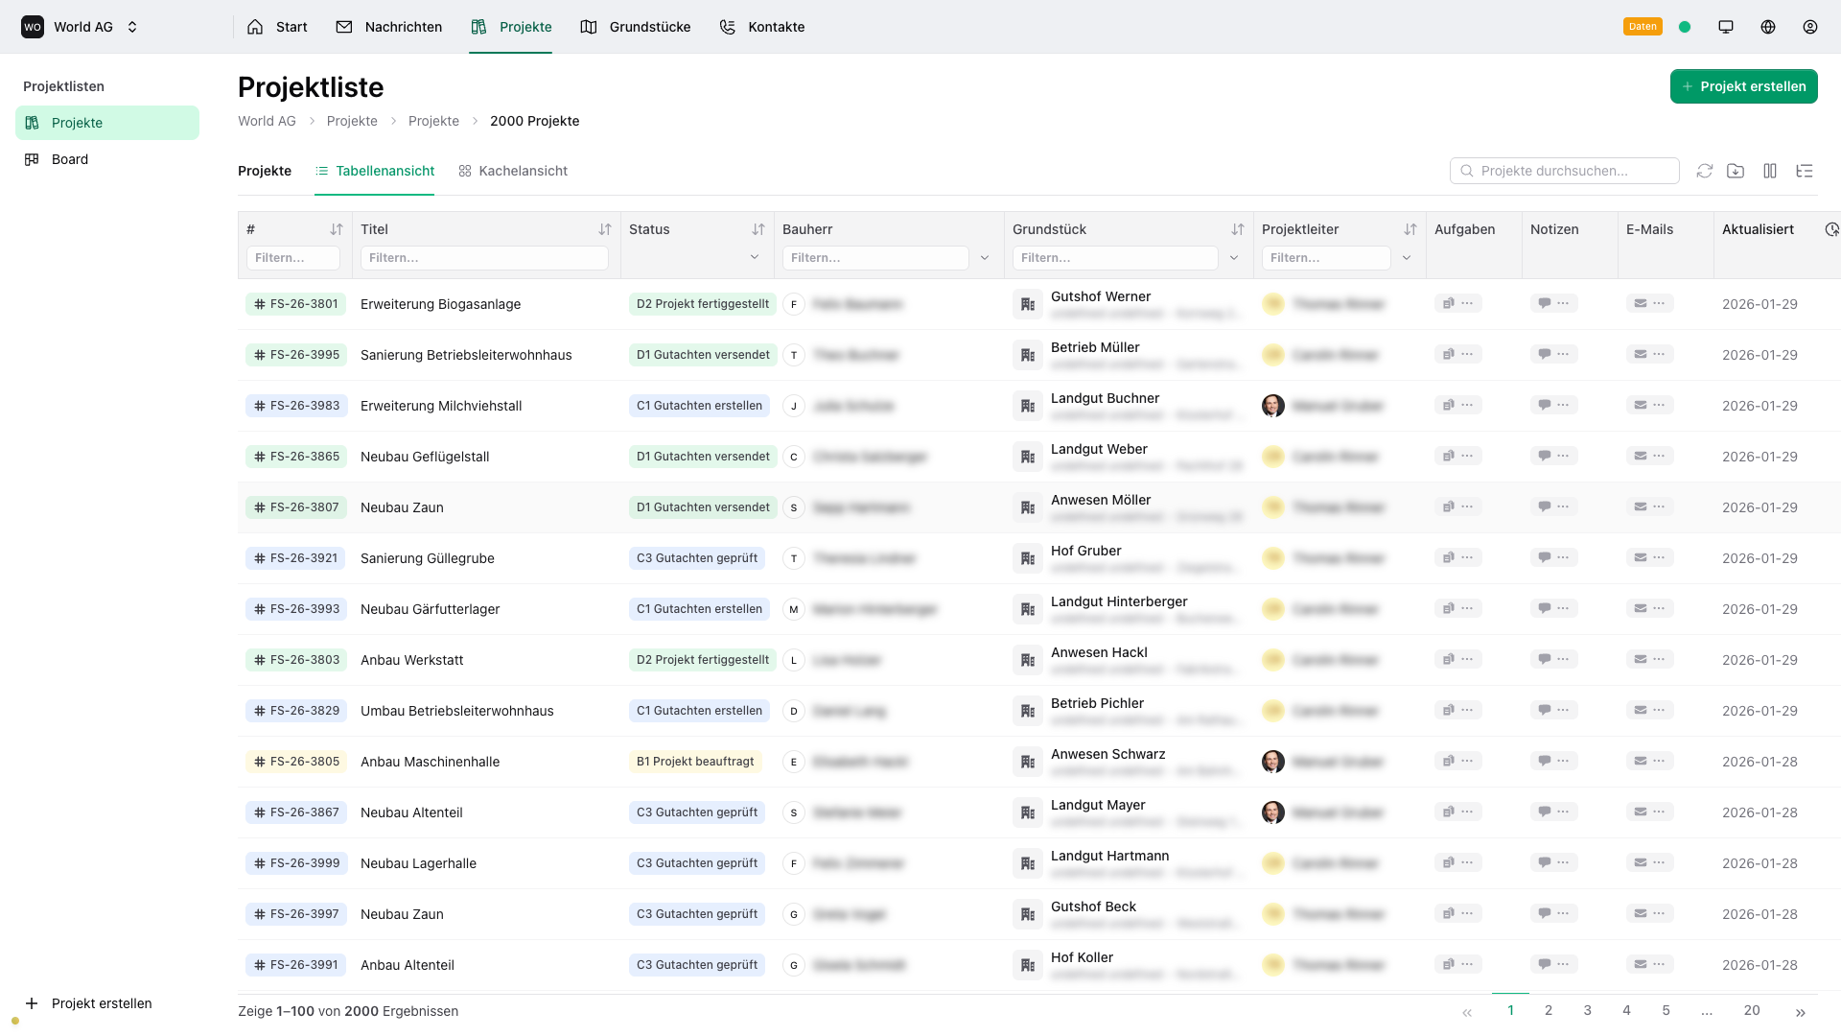Open the language globe icon
This screenshot has height=1036, width=1841.
coord(1768,26)
